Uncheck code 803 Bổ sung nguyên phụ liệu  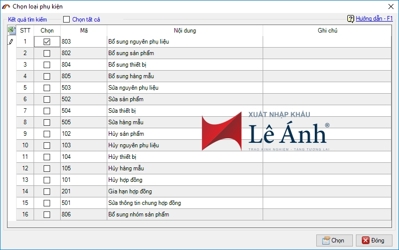click(x=47, y=42)
